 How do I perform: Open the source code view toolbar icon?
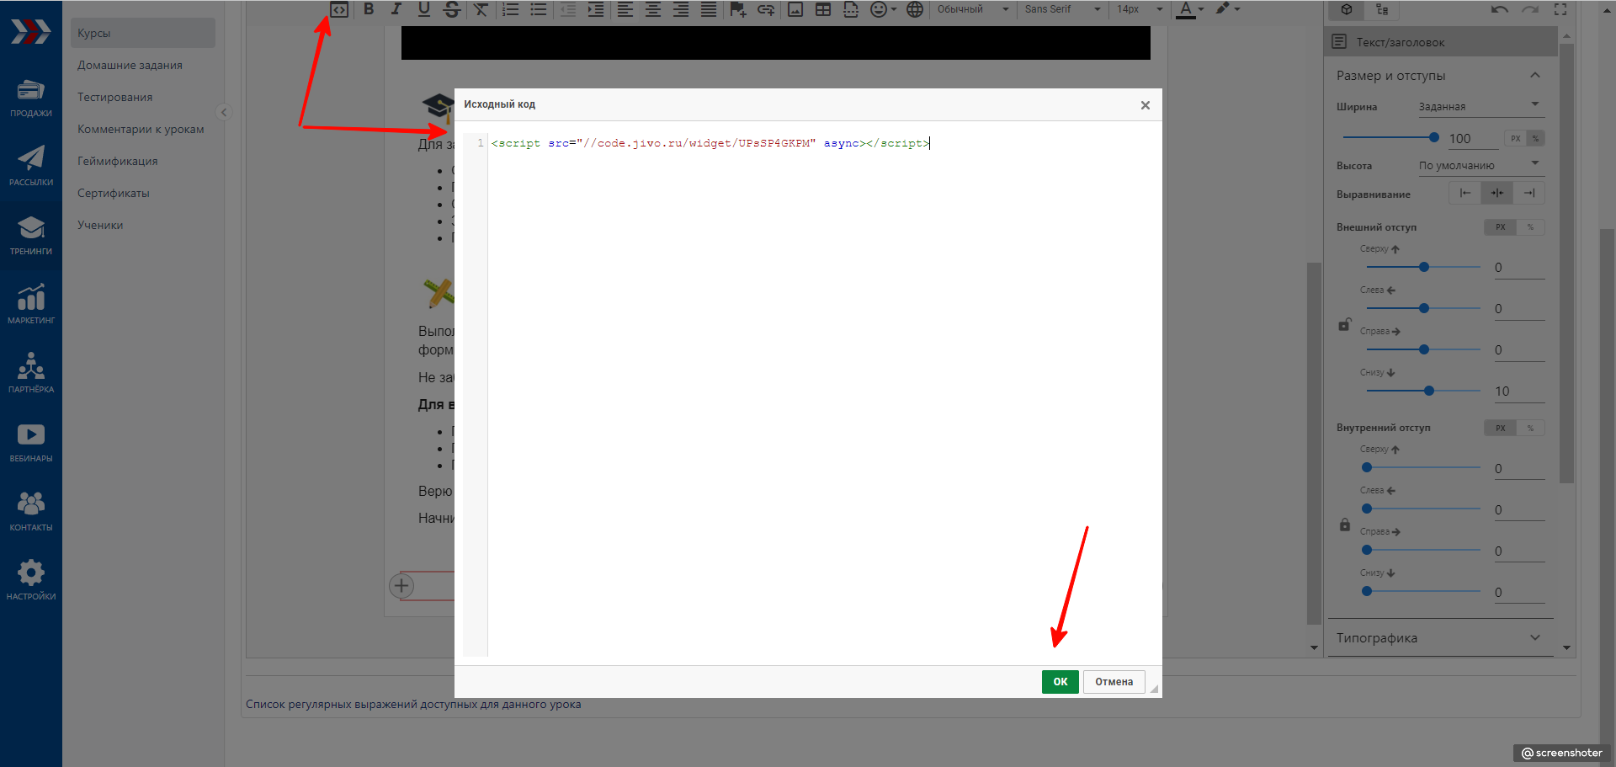tap(338, 10)
